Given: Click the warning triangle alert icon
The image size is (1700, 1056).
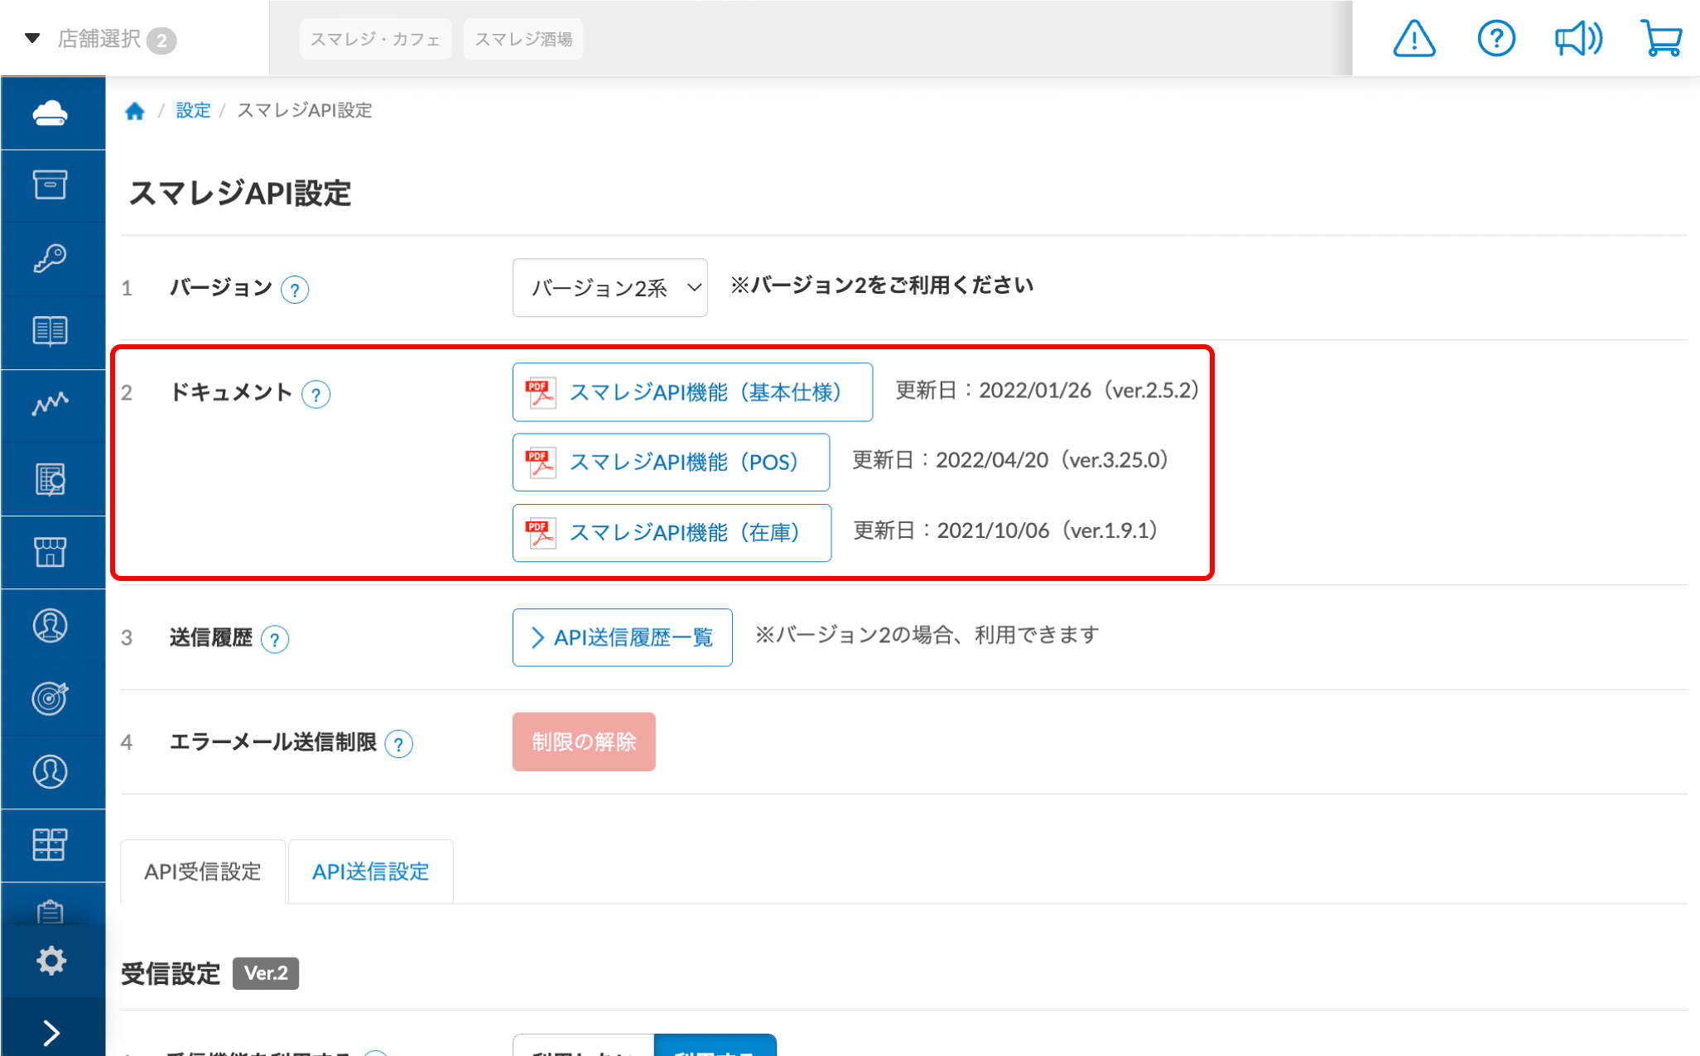Looking at the screenshot, I should 1413,39.
